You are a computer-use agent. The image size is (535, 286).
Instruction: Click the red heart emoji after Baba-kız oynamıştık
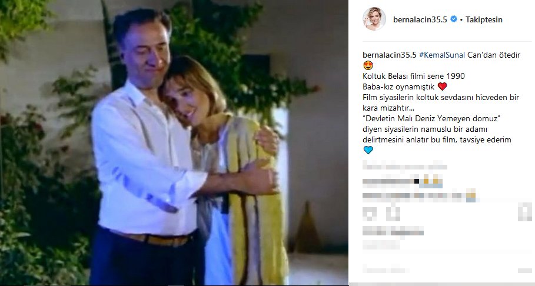point(442,87)
